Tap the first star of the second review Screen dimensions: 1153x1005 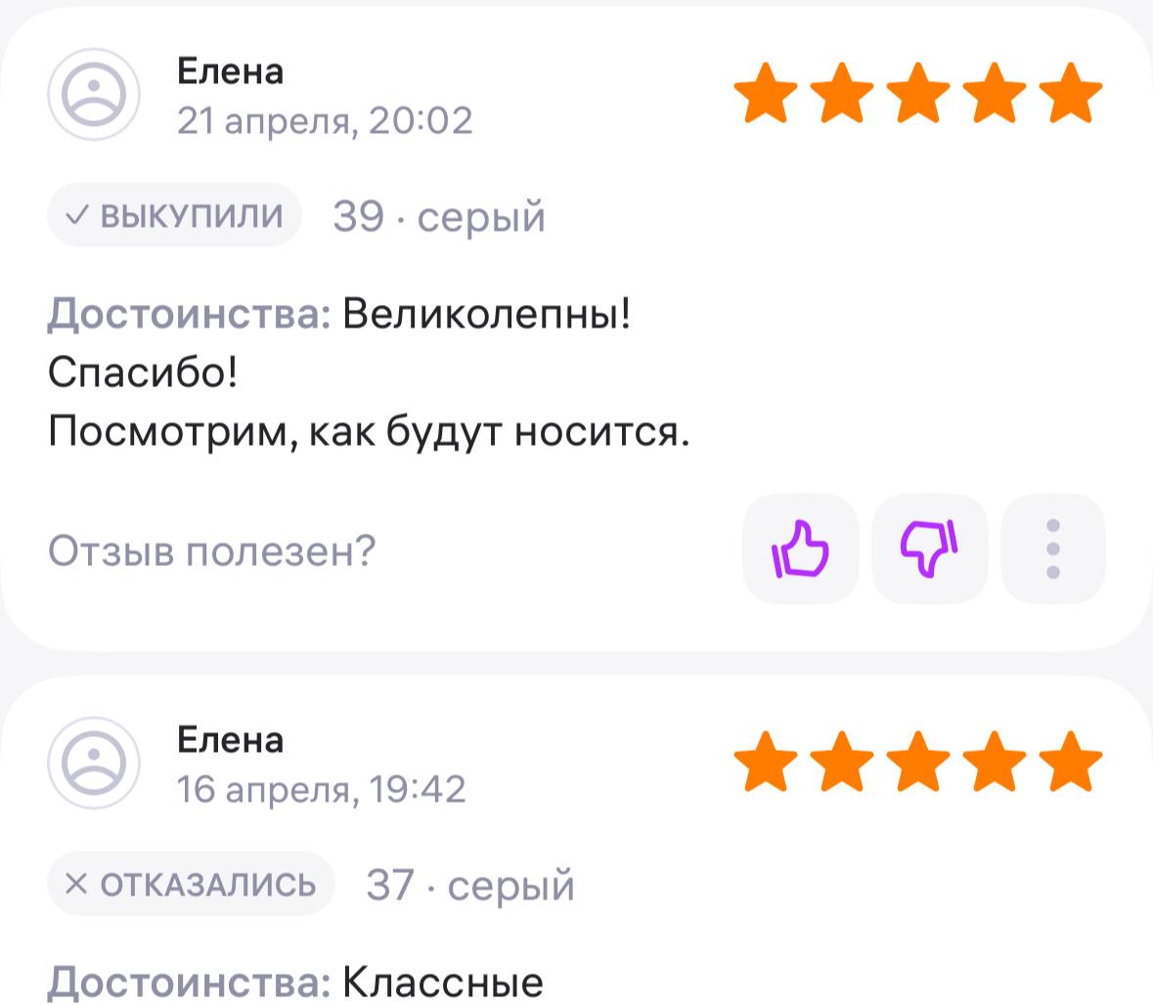[x=766, y=763]
